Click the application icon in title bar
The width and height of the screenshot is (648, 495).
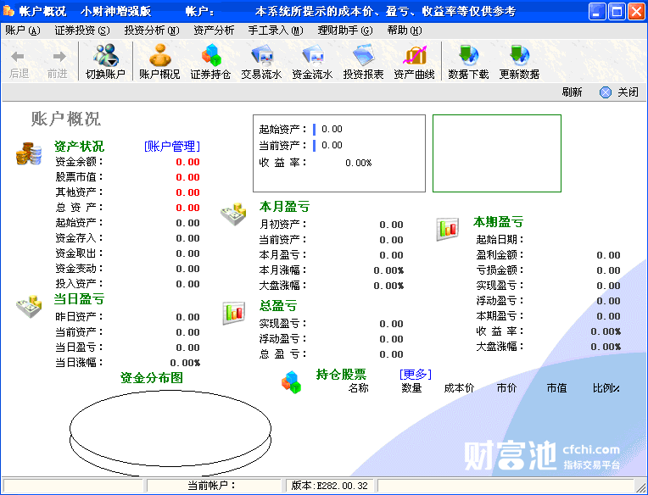[8, 11]
